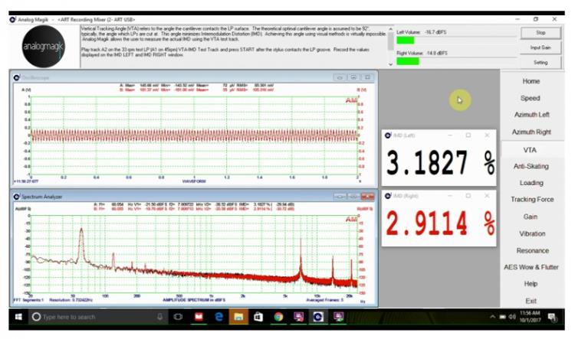Viewport: 575px width, 339px height.
Task: Open the Windows Start menu
Action: 18,317
